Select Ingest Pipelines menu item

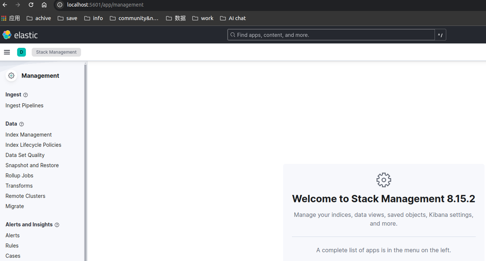24,105
